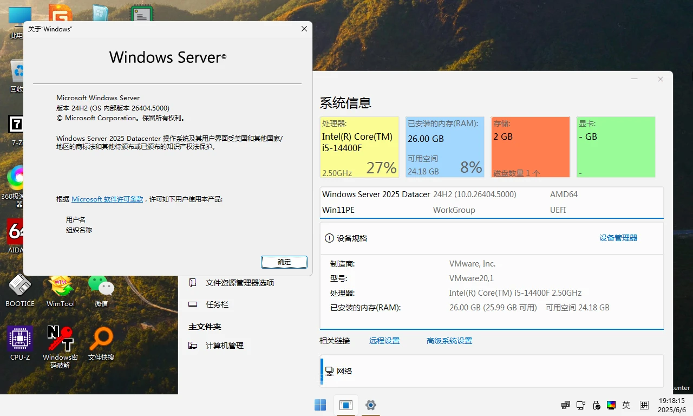Screen dimensions: 693x416
Task: Open the CPU-Z desktop icon
Action: (20, 343)
